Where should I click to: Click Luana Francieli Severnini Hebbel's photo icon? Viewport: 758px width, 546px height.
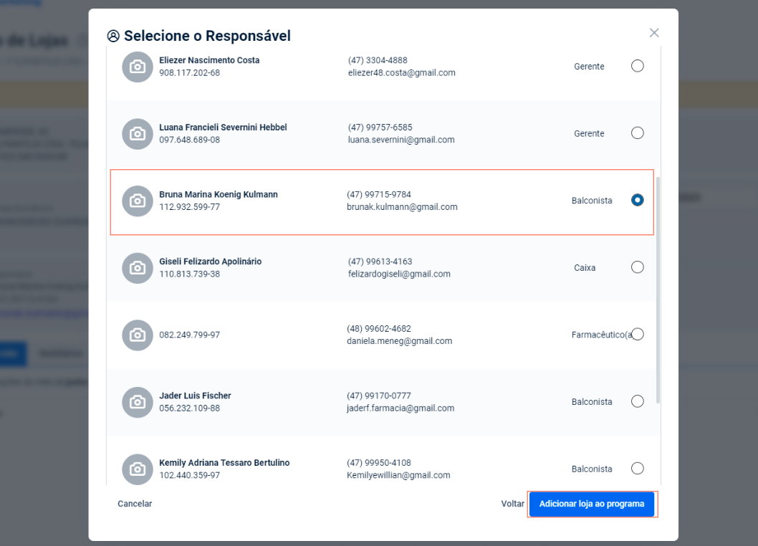tap(138, 134)
